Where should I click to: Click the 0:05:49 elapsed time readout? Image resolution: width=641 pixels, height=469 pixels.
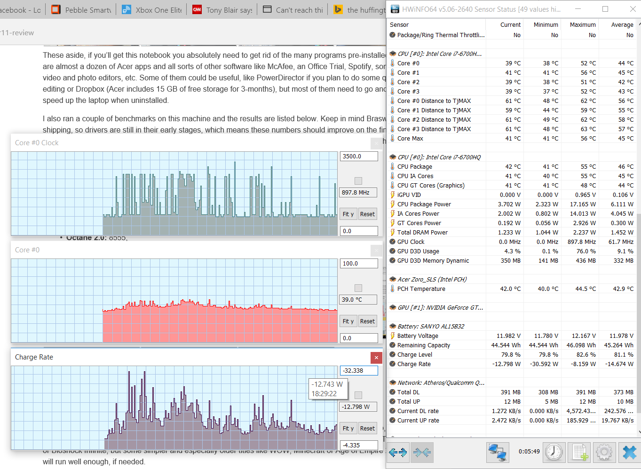point(529,452)
